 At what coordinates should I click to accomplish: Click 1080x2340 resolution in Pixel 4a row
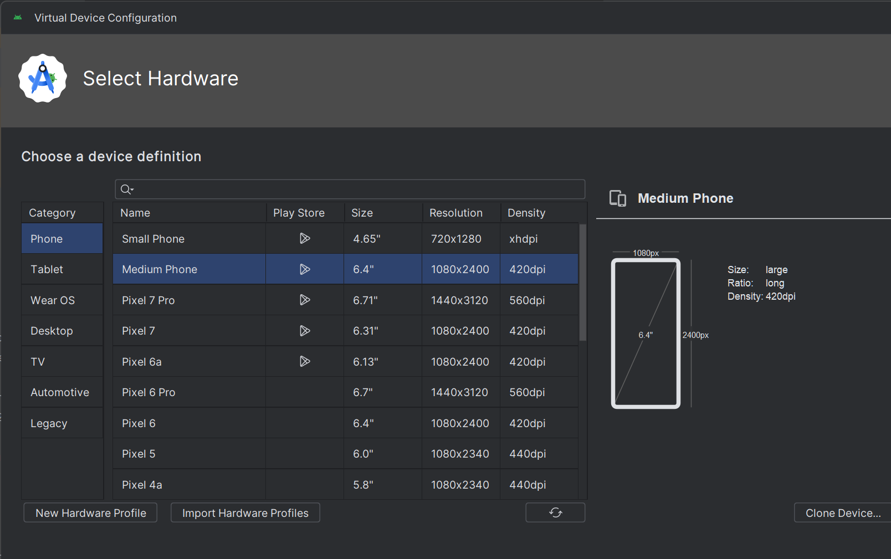[461, 485]
